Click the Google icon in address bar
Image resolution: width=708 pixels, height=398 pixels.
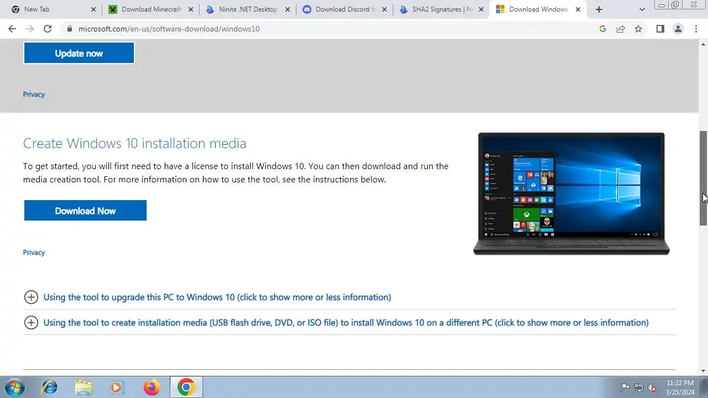(603, 29)
